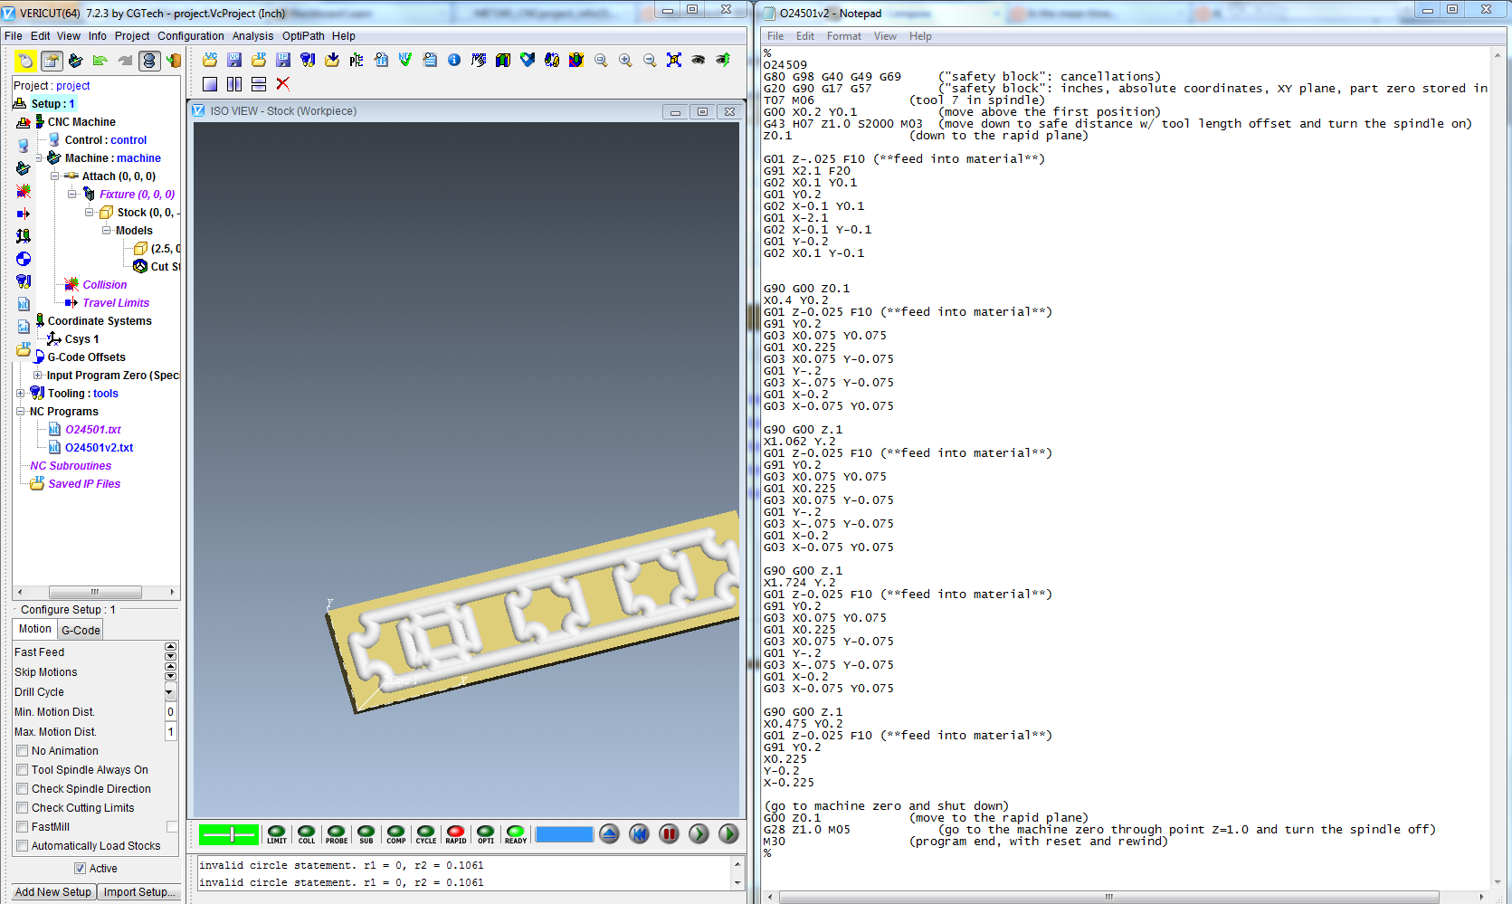This screenshot has width=1512, height=904.
Task: Click the Play to End button
Action: pyautogui.click(x=728, y=834)
